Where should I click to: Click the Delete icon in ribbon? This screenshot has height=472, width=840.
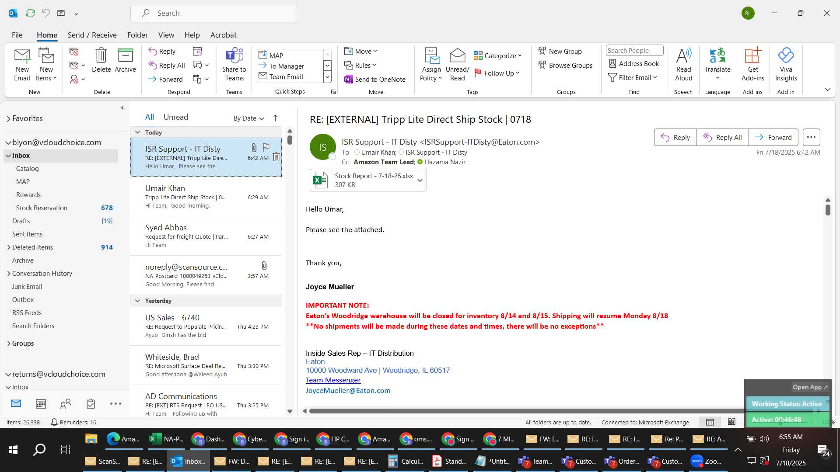click(101, 60)
